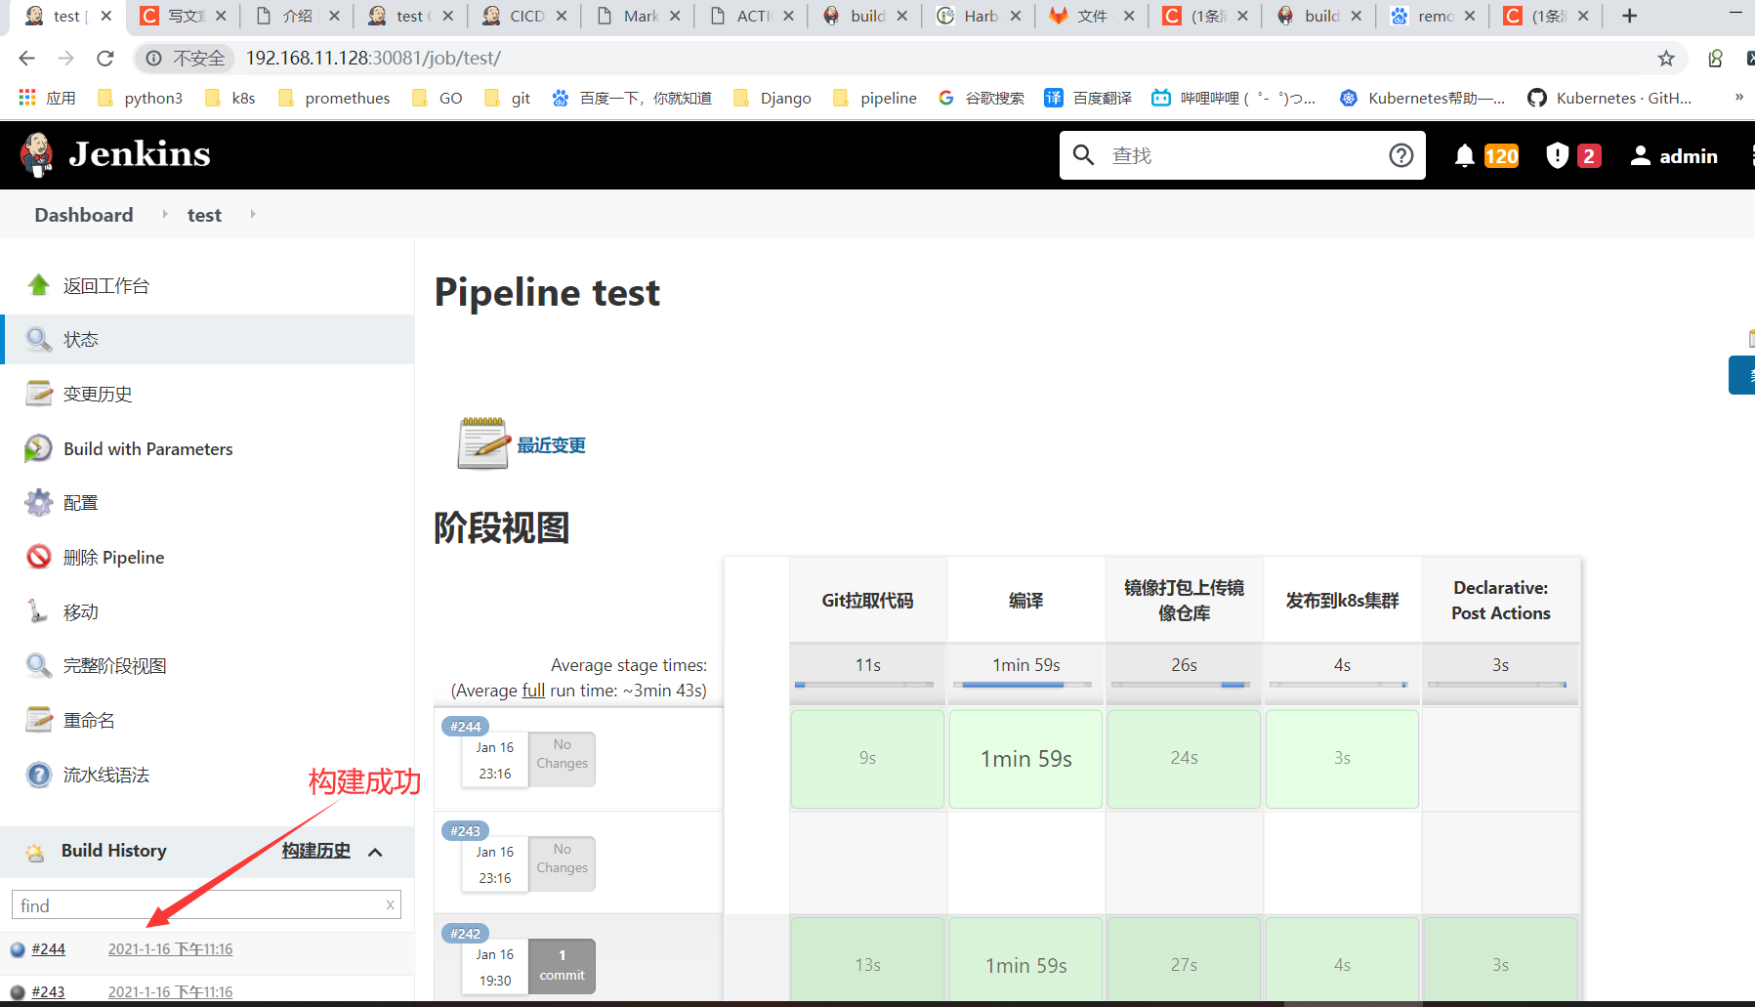
Task: Open the promethues bookmark folder
Action: tap(335, 98)
